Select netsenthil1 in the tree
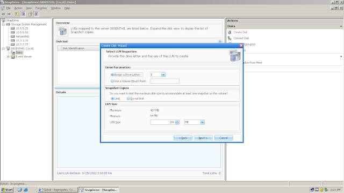Viewport: 344px width, 193px height. click(x=23, y=36)
